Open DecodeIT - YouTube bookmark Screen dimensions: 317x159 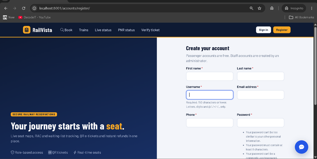click(x=34, y=17)
